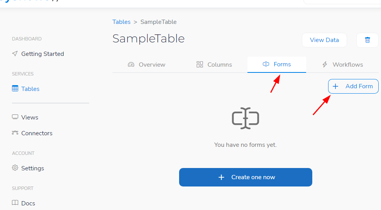
Task: Click the Add Form button
Action: click(353, 86)
